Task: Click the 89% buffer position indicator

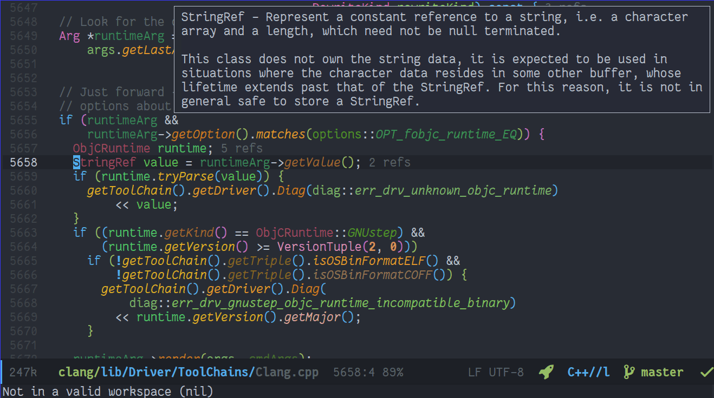Action: click(392, 372)
